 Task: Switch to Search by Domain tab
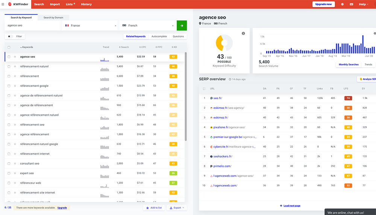[53, 18]
